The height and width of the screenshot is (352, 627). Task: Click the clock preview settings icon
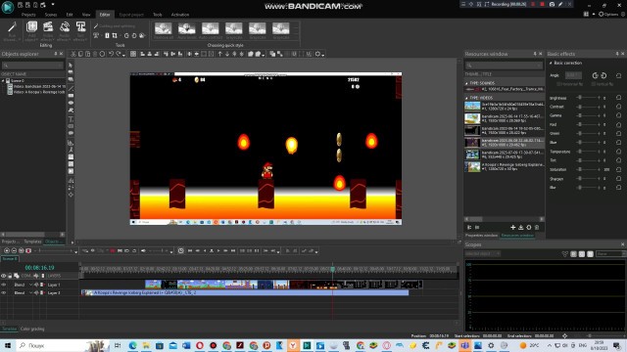click(180, 250)
